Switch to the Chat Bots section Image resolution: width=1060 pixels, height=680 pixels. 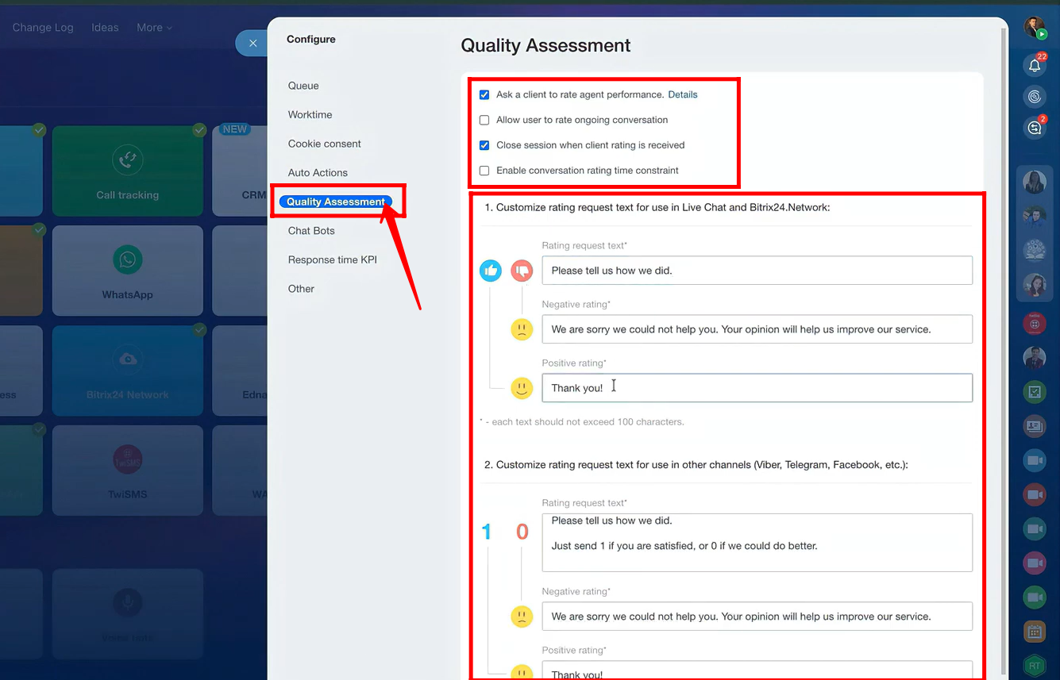tap(311, 231)
